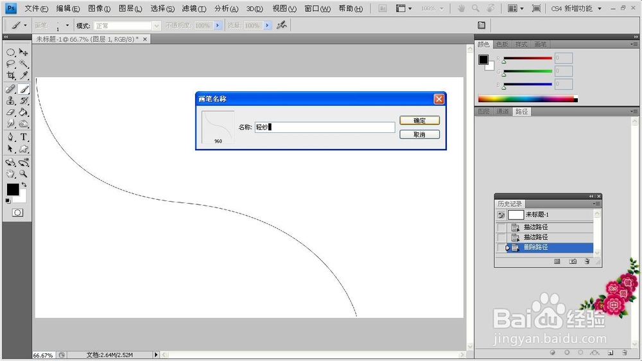Switch to the 图层 tab
Screen dimensions: 642x361
coord(483,112)
